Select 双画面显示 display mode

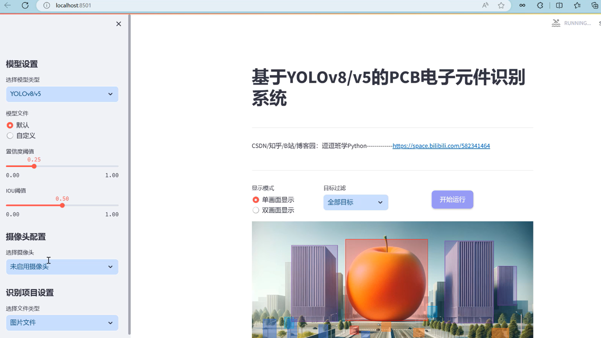coord(255,210)
